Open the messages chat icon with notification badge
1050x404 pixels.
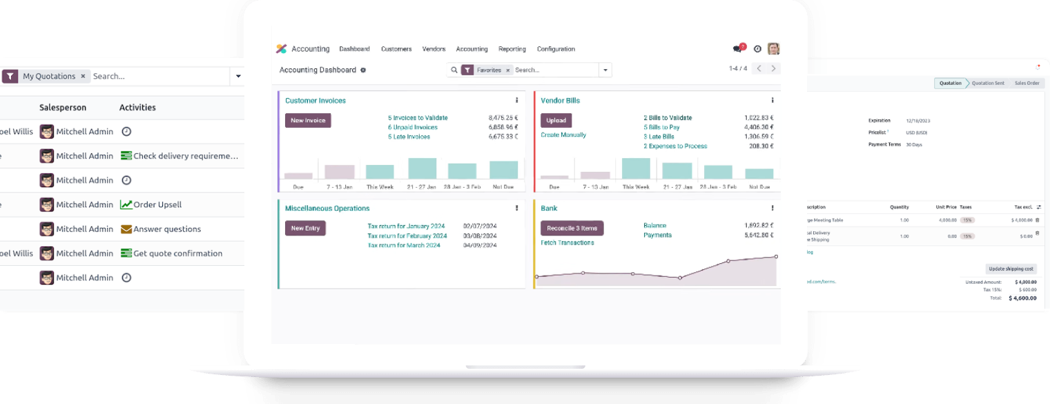(738, 49)
